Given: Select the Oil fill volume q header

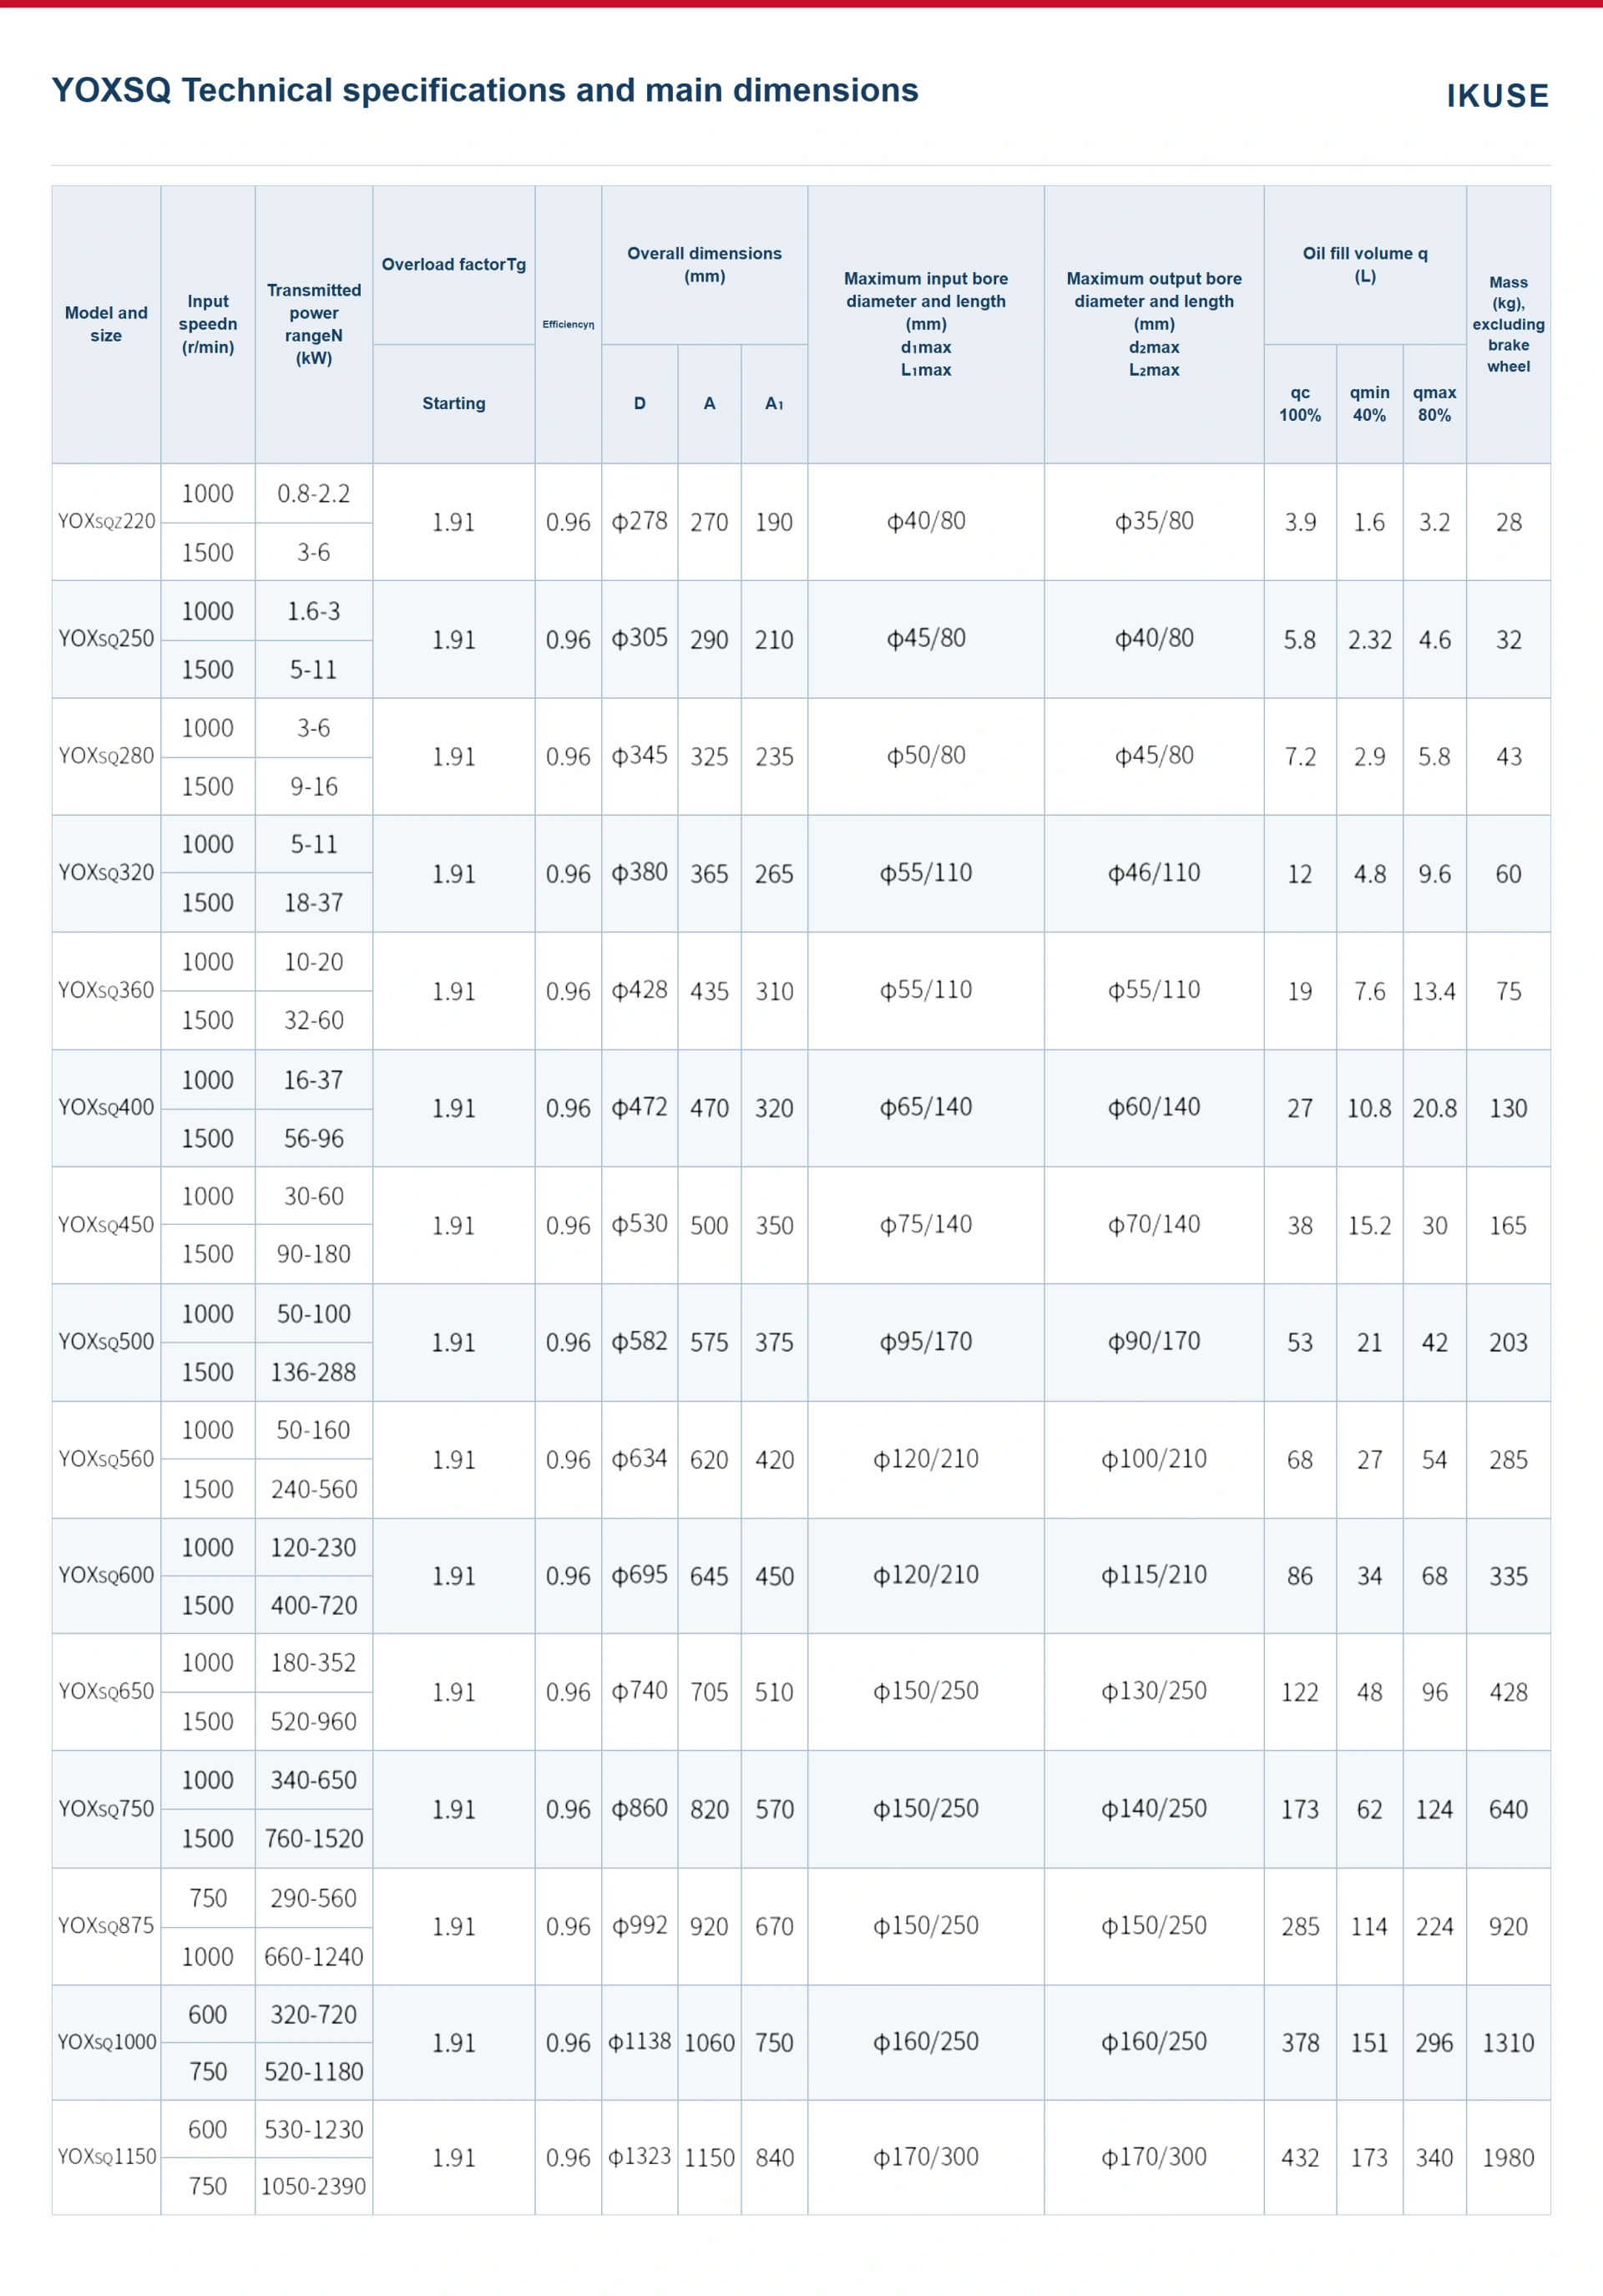Looking at the screenshot, I should (1365, 265).
